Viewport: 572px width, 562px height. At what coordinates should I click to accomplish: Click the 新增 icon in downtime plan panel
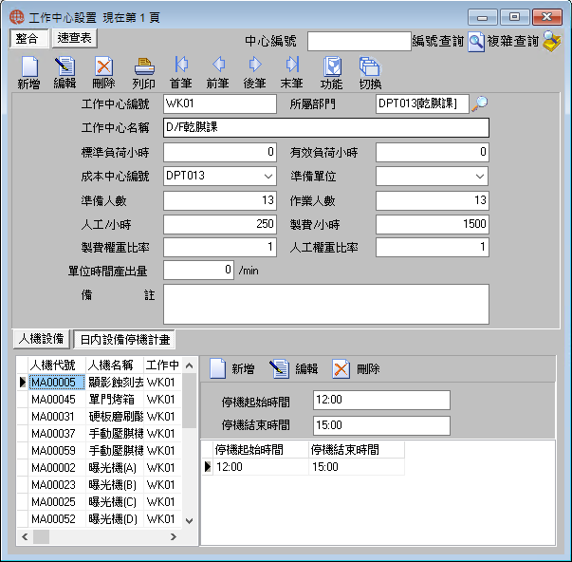coord(218,368)
